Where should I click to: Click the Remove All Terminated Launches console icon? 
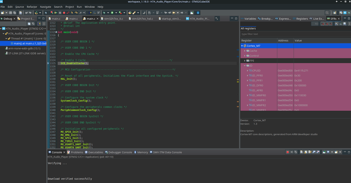tap(296, 152)
